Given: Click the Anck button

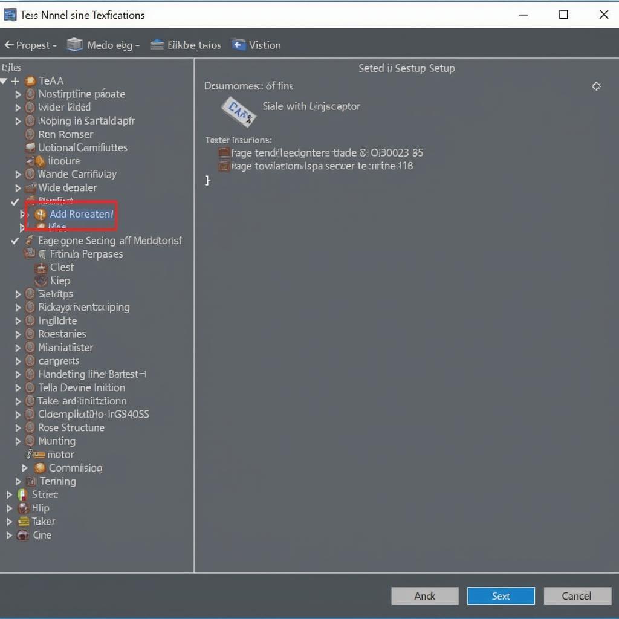Looking at the screenshot, I should pyautogui.click(x=425, y=595).
